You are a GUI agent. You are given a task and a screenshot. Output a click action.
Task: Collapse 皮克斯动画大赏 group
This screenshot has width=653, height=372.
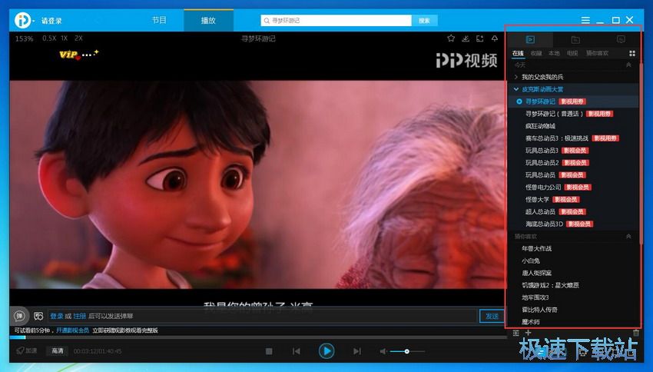pos(516,89)
